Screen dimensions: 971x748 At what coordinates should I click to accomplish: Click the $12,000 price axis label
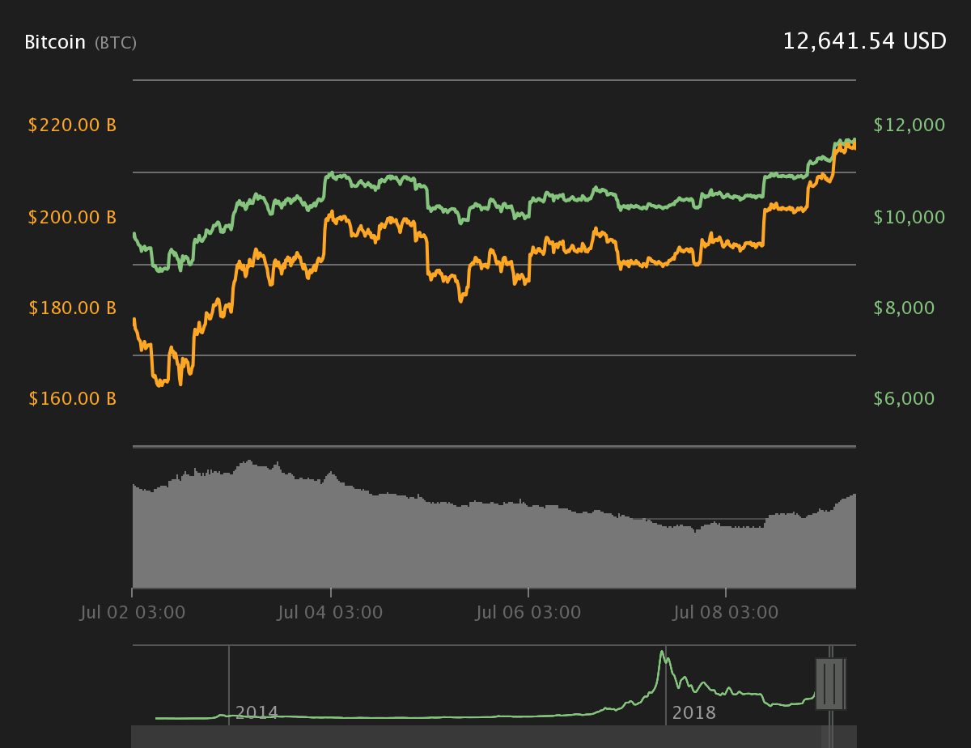pyautogui.click(x=910, y=125)
